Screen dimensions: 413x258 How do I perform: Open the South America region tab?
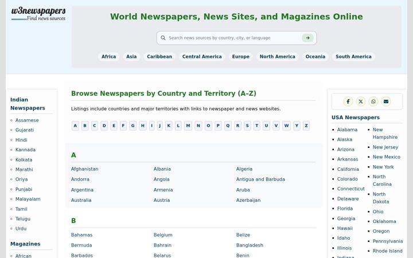353,57
